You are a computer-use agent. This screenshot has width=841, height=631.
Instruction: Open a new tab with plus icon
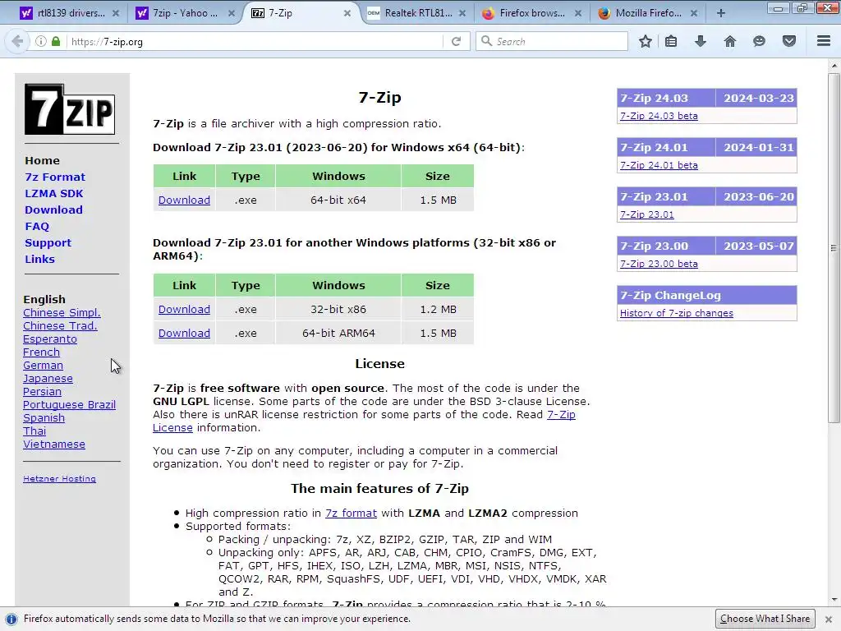[721, 13]
